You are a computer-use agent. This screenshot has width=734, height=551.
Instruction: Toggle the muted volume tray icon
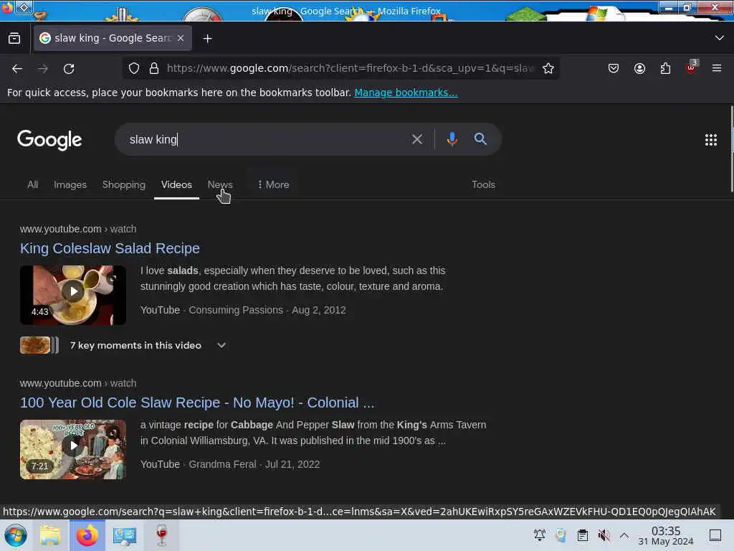tap(604, 534)
